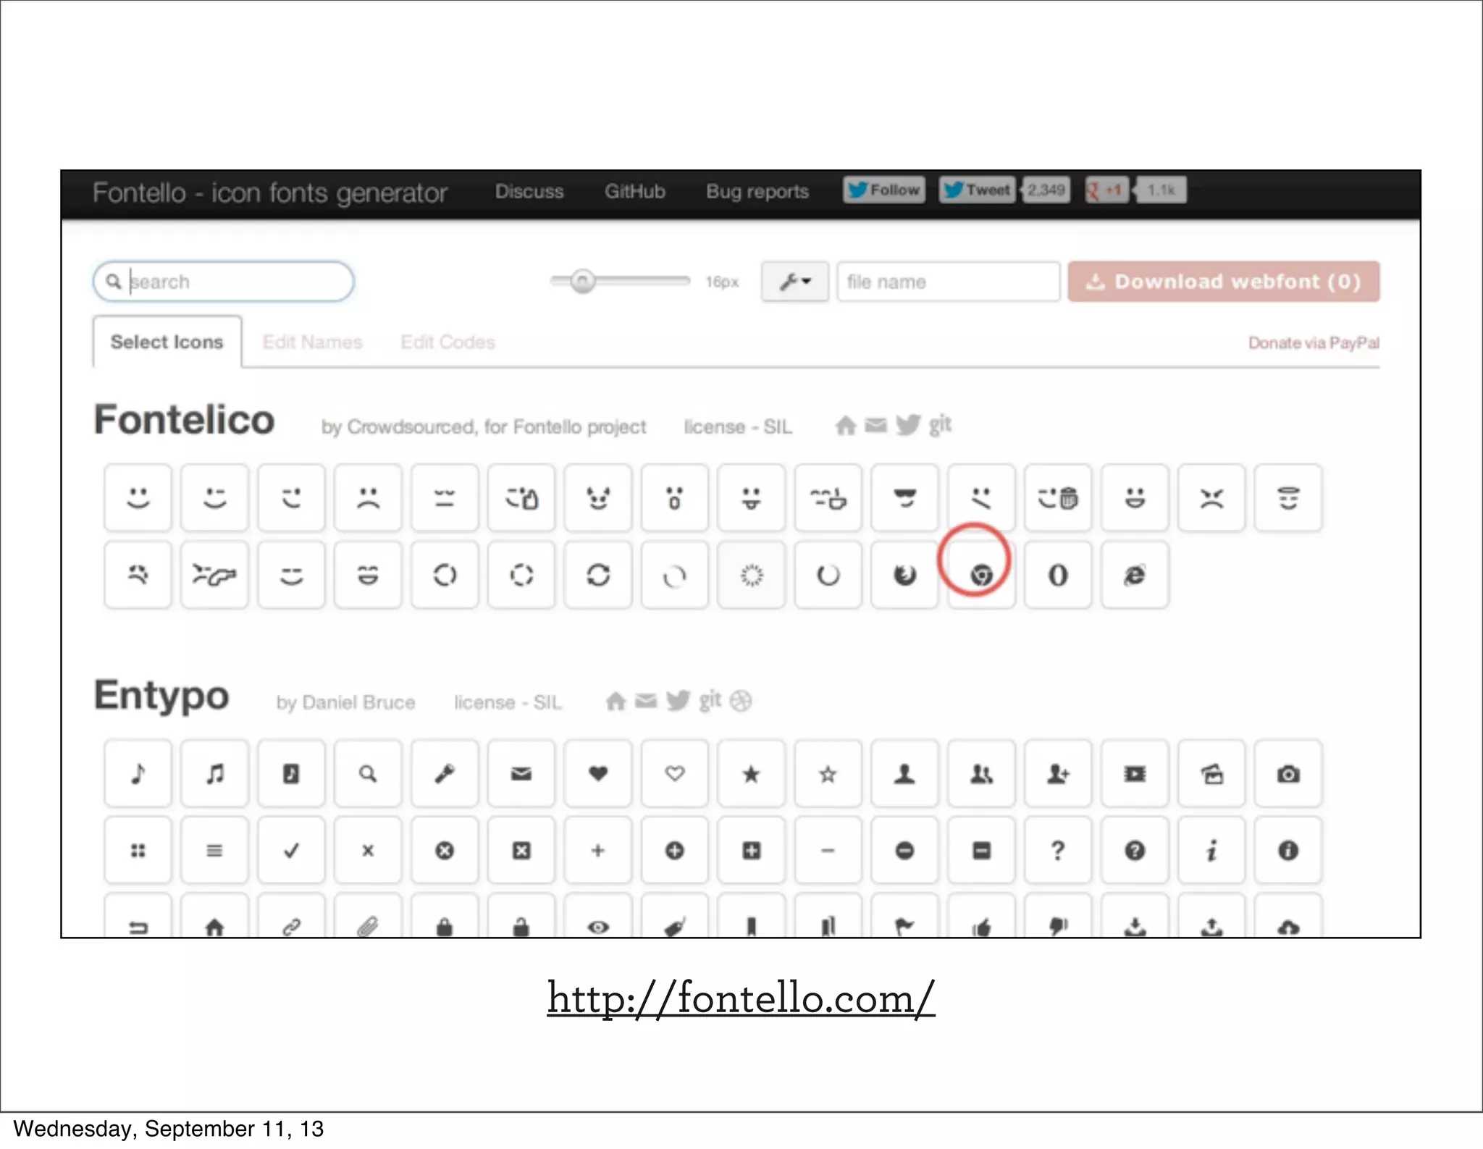
Task: Select the Entypo outlined star icon
Action: click(828, 774)
